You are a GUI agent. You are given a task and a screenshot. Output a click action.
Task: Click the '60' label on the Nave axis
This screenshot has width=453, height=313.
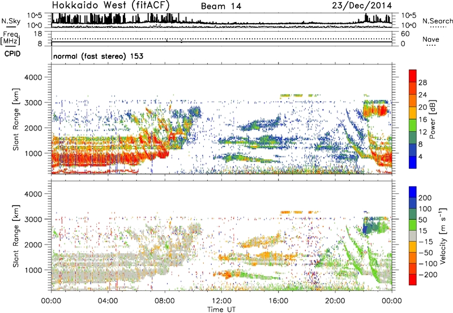[405, 34]
